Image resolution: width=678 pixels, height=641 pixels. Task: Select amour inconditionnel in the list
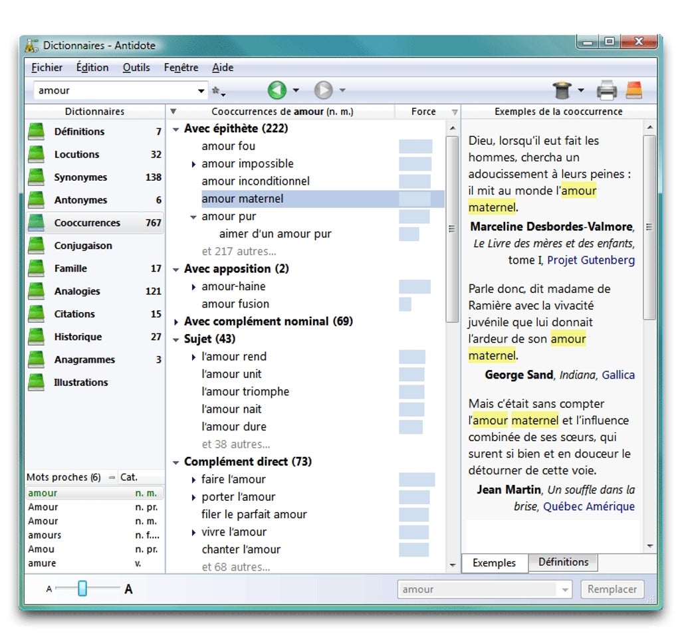pos(255,181)
